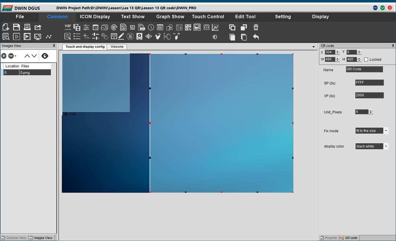This screenshot has height=241, width=396.
Task: Select the horizontal sliders display icon
Action: pyautogui.click(x=86, y=27)
